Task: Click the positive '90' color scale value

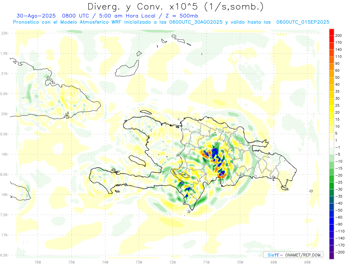Action: tap(338, 63)
